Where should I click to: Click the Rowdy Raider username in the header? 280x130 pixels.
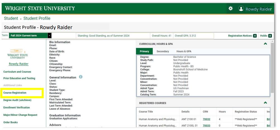(x=259, y=9)
